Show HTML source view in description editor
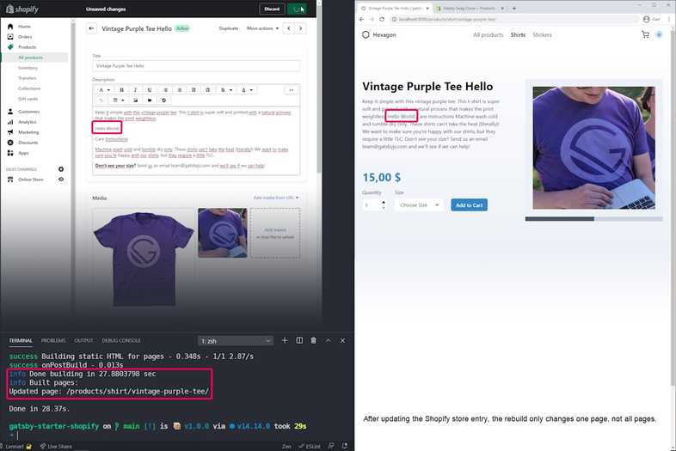 [x=291, y=89]
